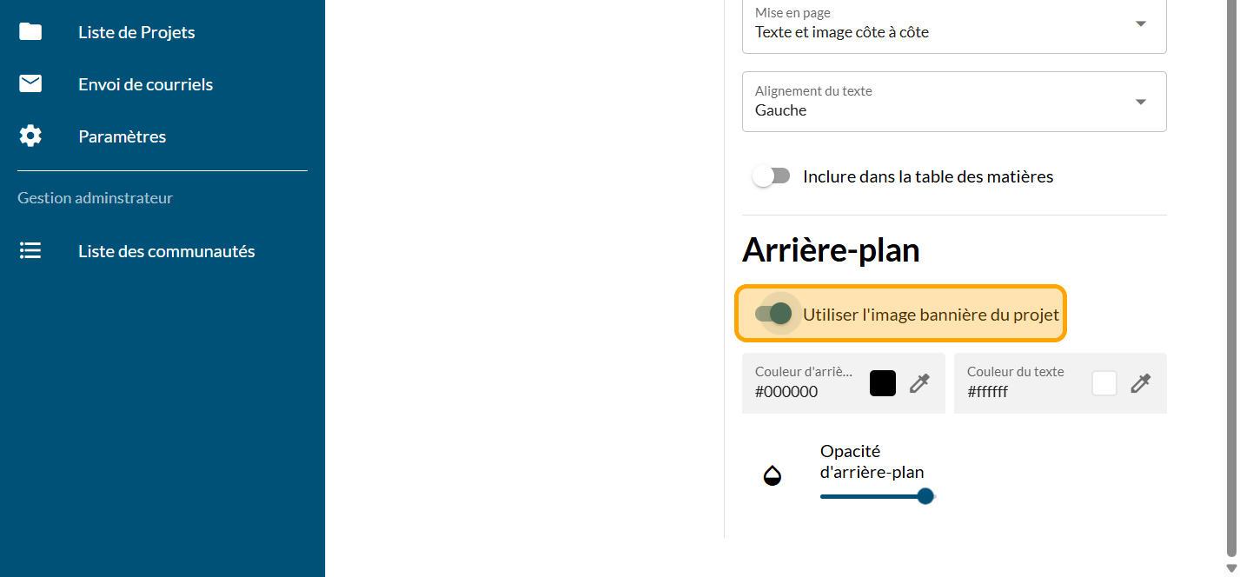
Task: Open Liste de Projets menu item
Action: (136, 32)
